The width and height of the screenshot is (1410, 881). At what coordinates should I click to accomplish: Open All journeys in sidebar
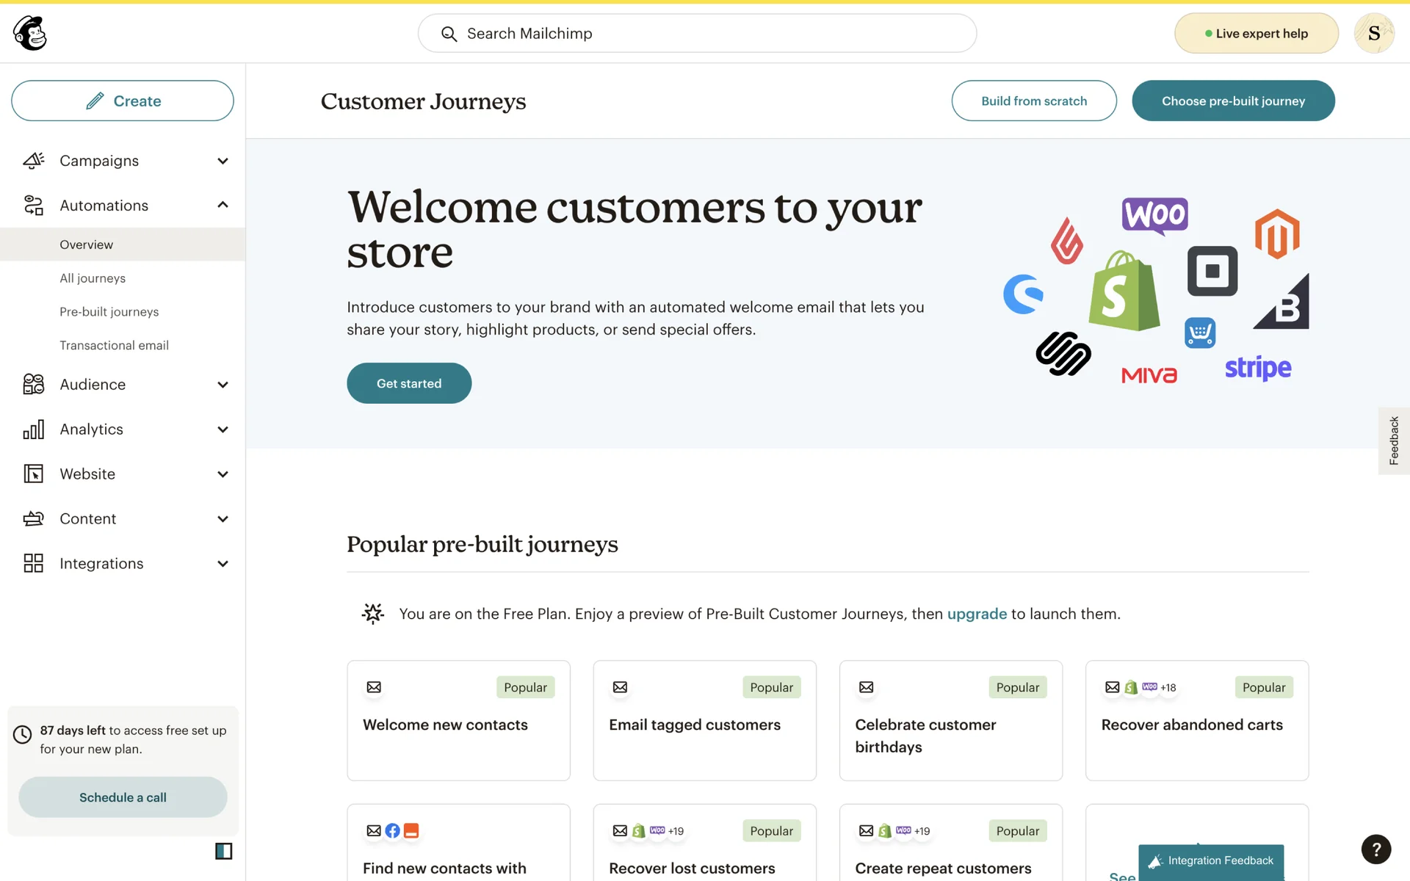[x=93, y=278]
